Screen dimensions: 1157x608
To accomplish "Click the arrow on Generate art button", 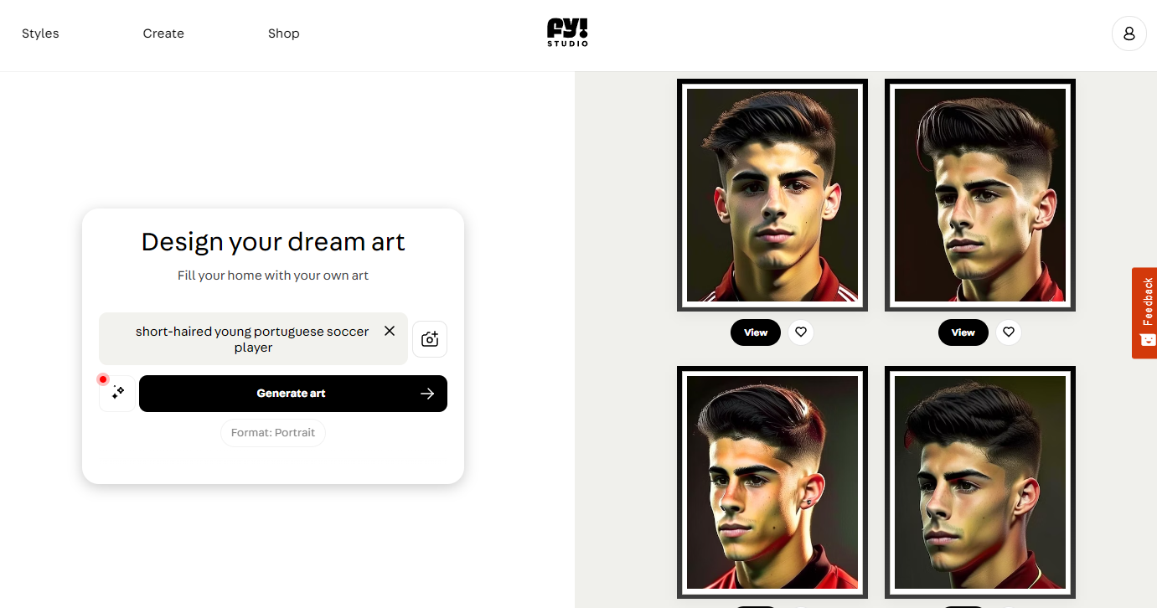I will [427, 394].
